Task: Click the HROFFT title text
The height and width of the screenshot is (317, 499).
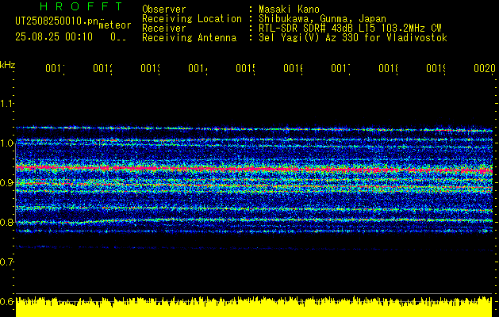Action: point(81,6)
